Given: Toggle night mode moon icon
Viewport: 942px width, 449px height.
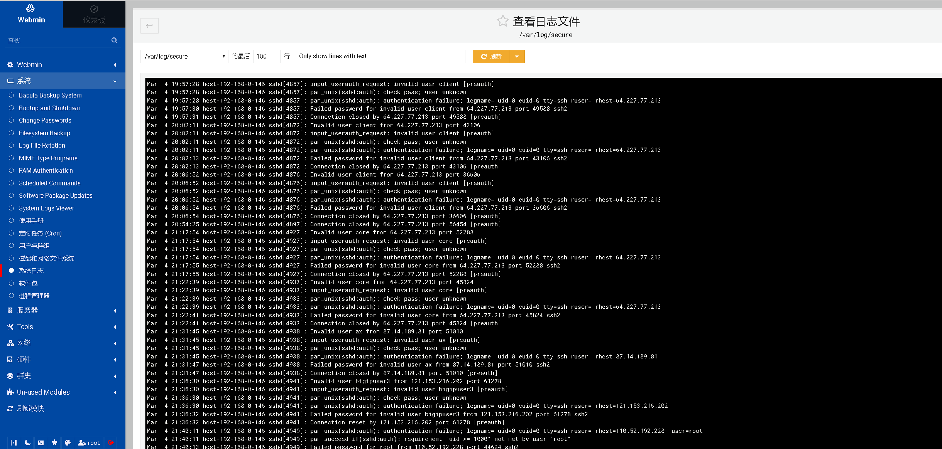Looking at the screenshot, I should [27, 442].
